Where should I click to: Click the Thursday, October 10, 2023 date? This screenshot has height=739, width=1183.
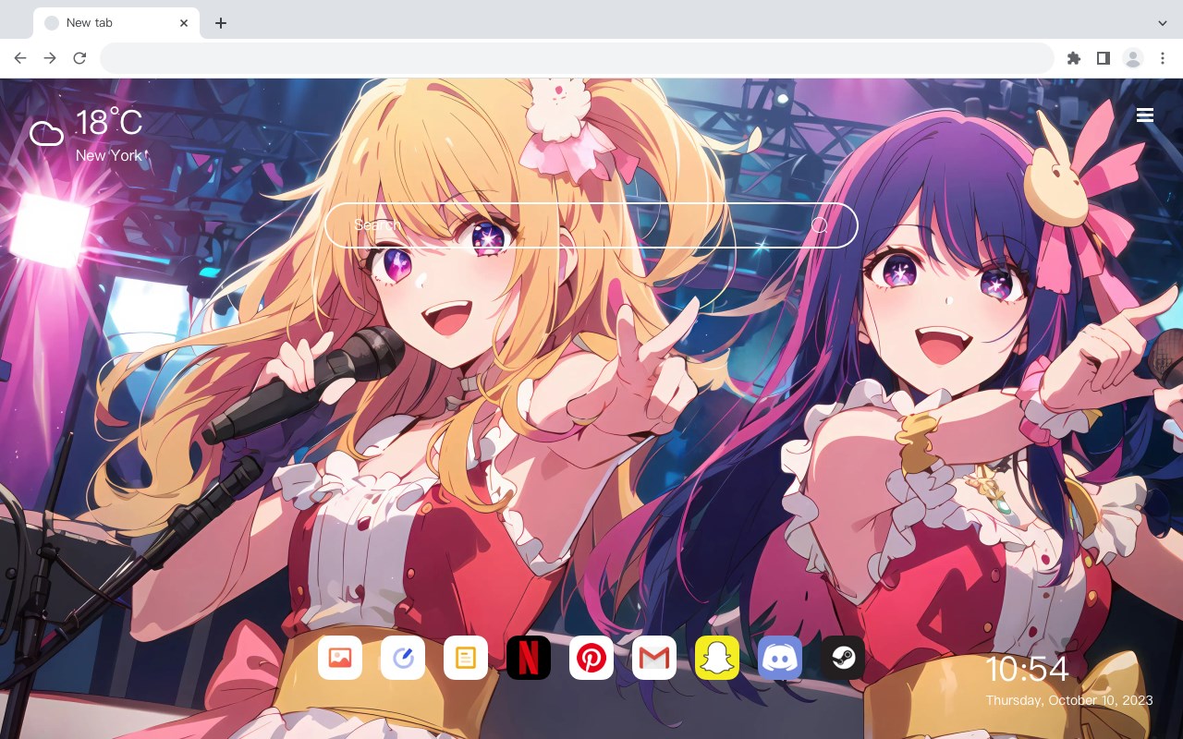pos(1069,700)
